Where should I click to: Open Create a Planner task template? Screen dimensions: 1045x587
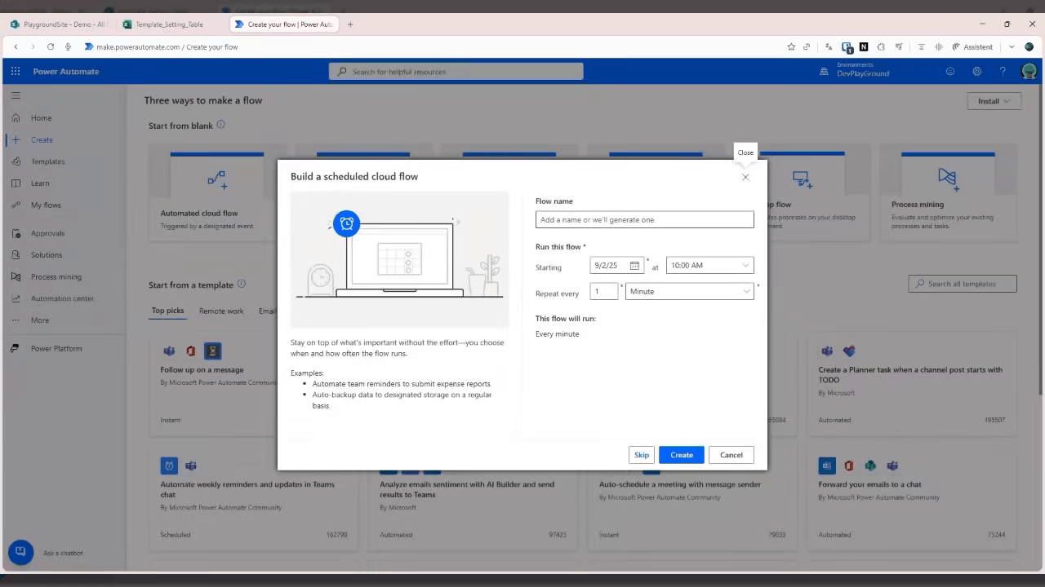click(910, 373)
